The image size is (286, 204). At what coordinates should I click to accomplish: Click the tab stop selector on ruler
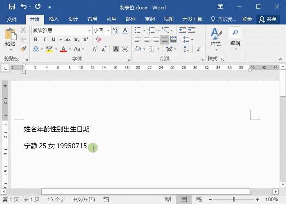coord(6,69)
